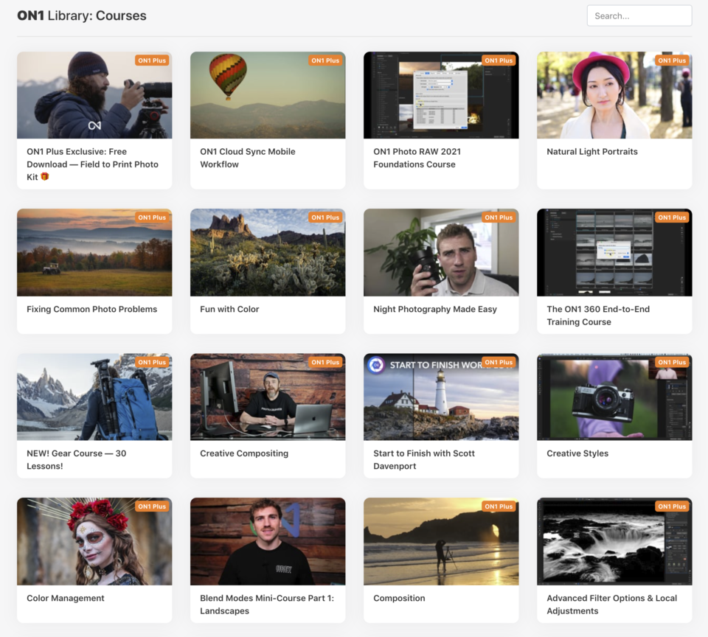Open ON1 Plus Exclusive Field to Print Kit
This screenshot has height=637, width=708.
92,164
